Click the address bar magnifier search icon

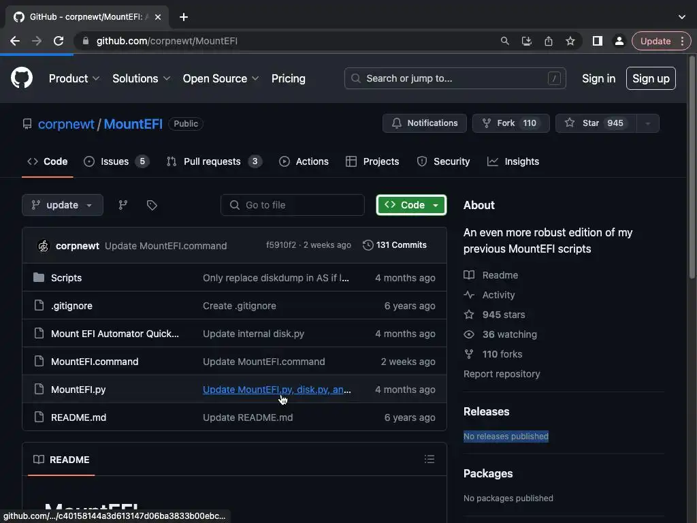pos(504,41)
